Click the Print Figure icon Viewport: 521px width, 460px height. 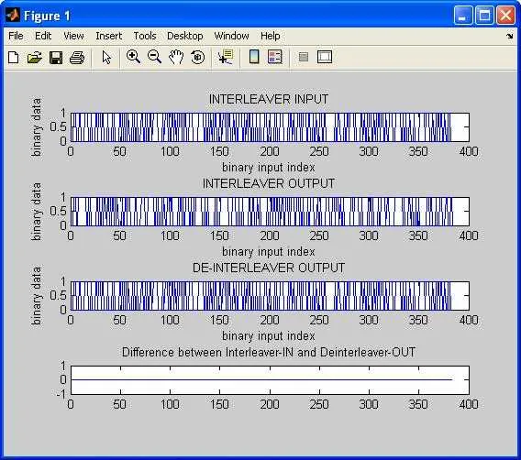click(77, 57)
